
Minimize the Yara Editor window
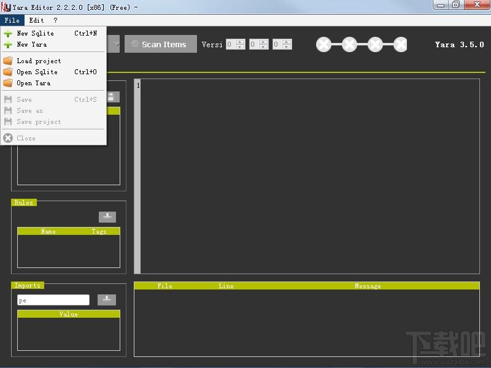[441, 5]
